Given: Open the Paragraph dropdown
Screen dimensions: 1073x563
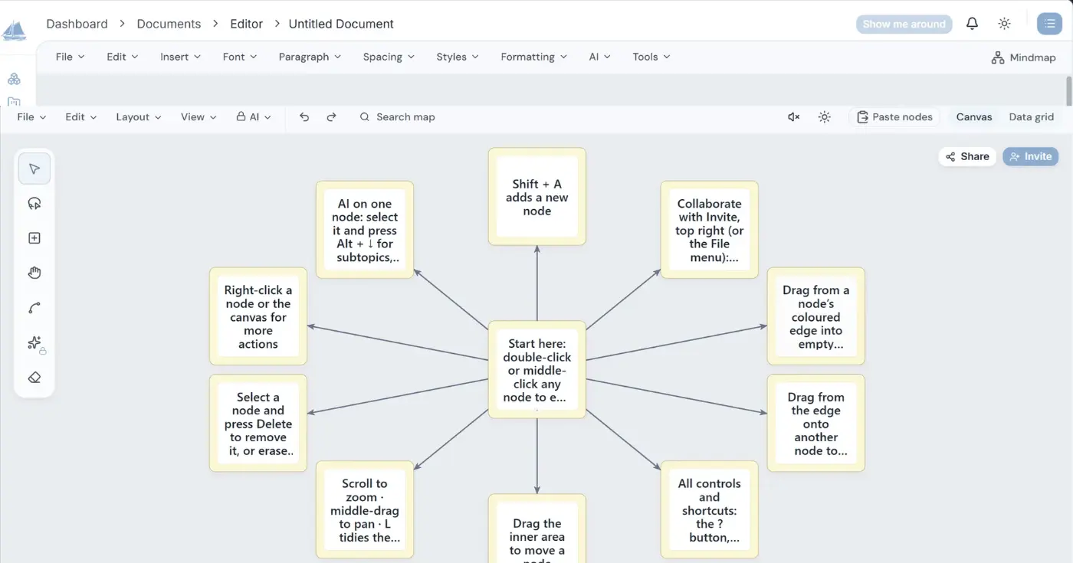Looking at the screenshot, I should [310, 57].
